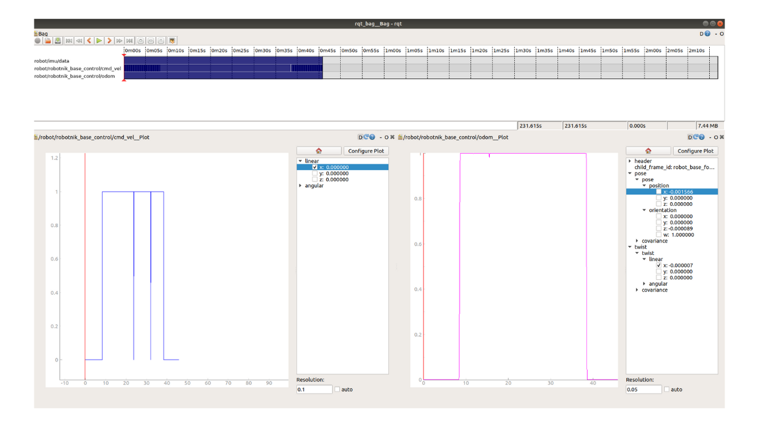The image size is (759, 427).
Task: Start playback with the green play button
Action: pyautogui.click(x=99, y=41)
